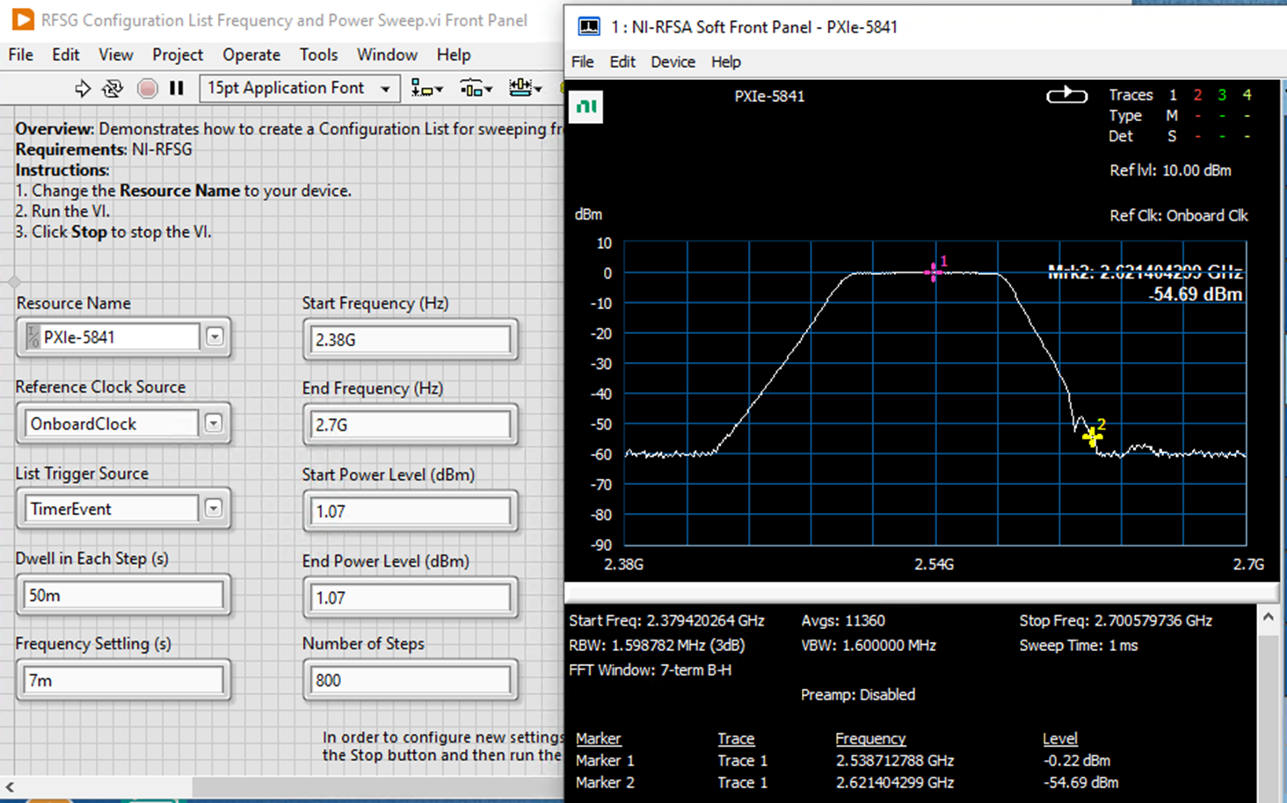Click the NI-RFSA window icon in its title bar
Image resolution: width=1287 pixels, height=803 pixels.
click(x=590, y=26)
